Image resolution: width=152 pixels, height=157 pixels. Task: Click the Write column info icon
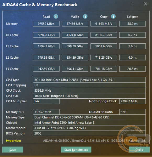pos(85,16)
